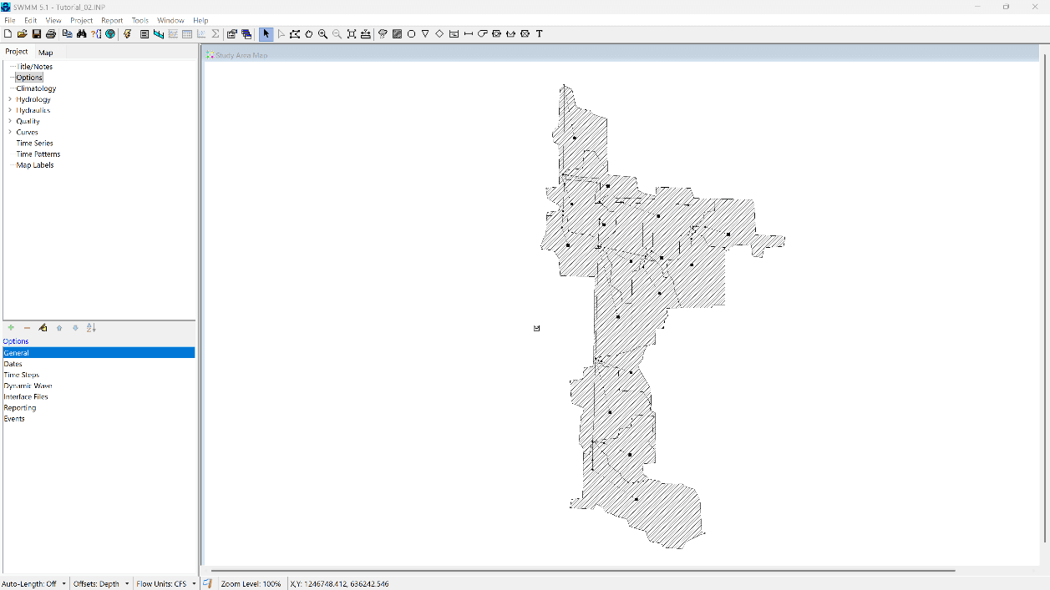The height and width of the screenshot is (590, 1050).
Task: Select the Add Junction node tool
Action: coord(411,34)
